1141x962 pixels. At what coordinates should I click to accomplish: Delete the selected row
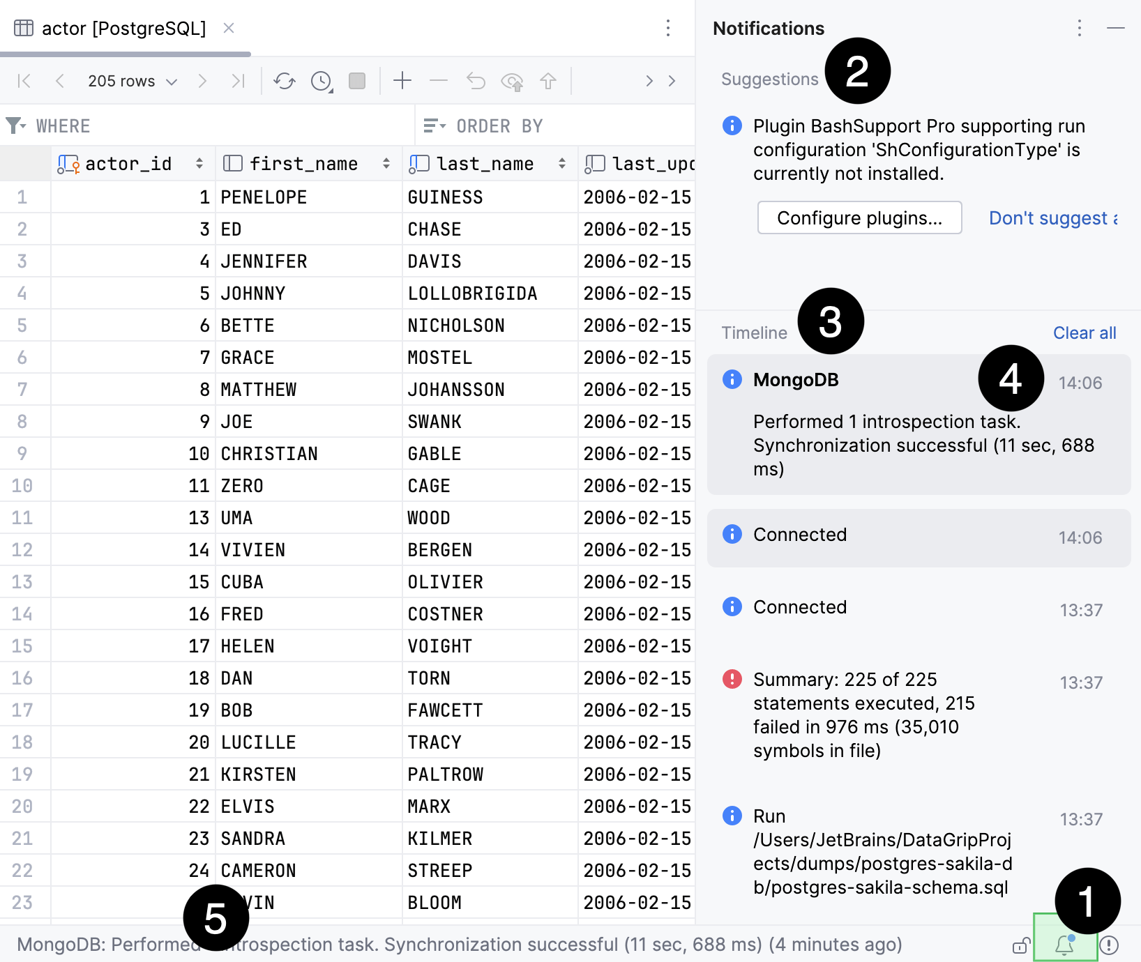click(439, 81)
